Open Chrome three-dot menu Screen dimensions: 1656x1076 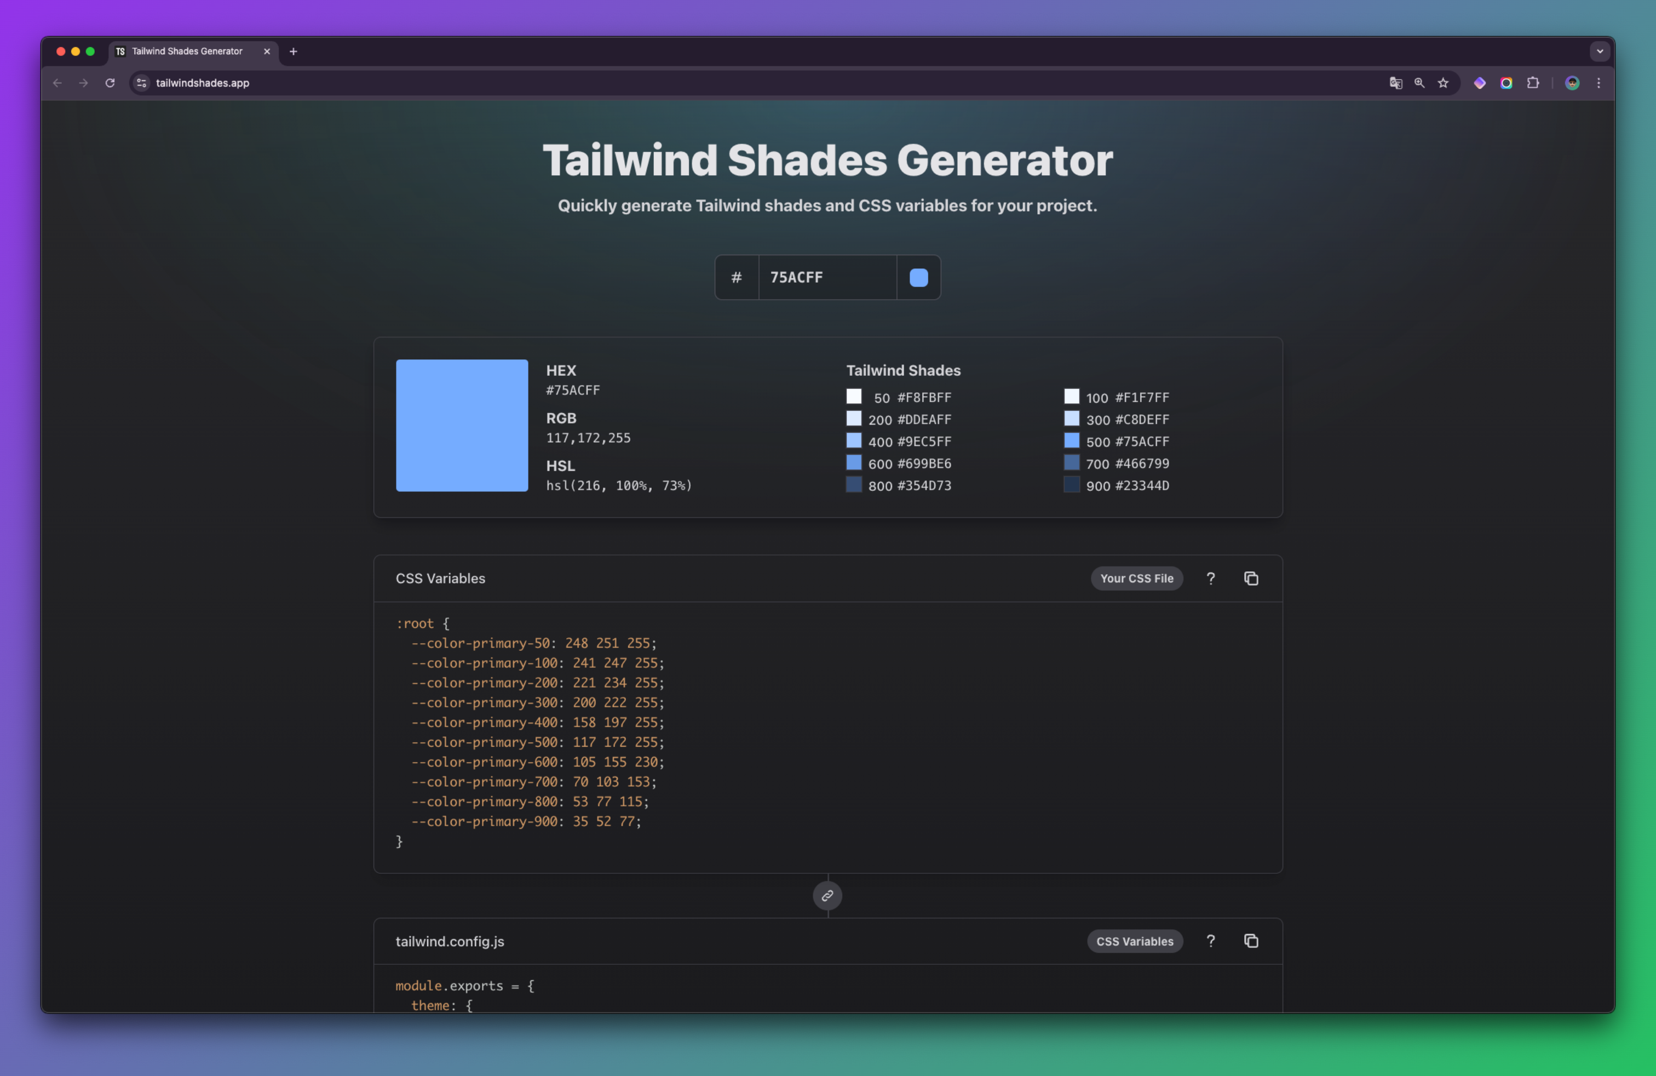click(x=1599, y=83)
